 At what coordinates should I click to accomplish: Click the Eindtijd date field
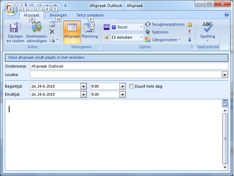[x=55, y=94]
